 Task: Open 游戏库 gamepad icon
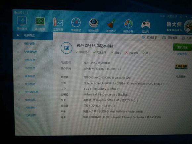pyautogui.click(x=146, y=24)
